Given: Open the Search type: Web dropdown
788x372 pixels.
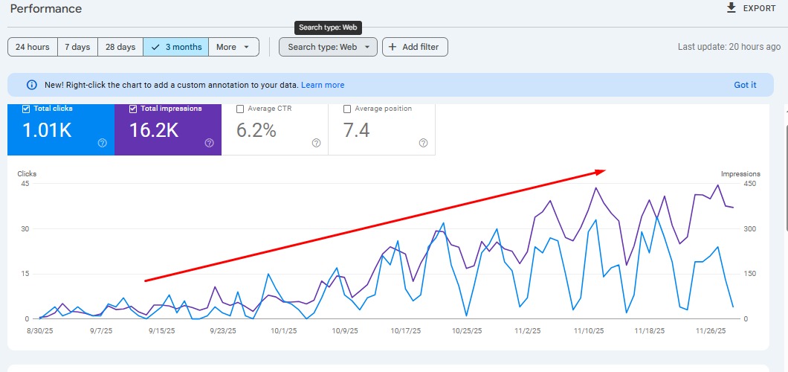Looking at the screenshot, I should [x=328, y=47].
